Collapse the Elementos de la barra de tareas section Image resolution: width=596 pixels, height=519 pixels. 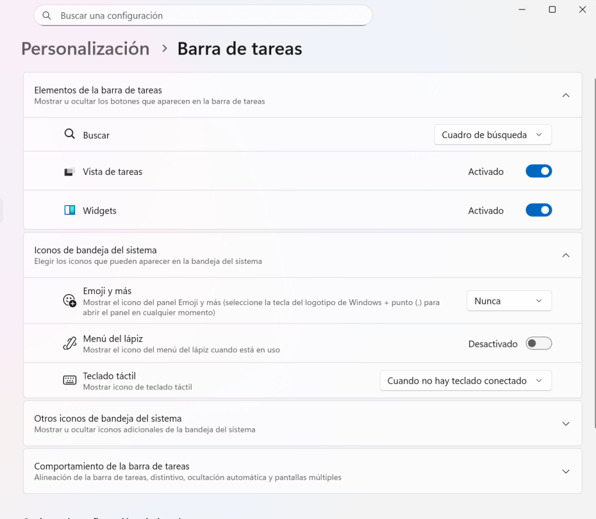[x=566, y=95]
